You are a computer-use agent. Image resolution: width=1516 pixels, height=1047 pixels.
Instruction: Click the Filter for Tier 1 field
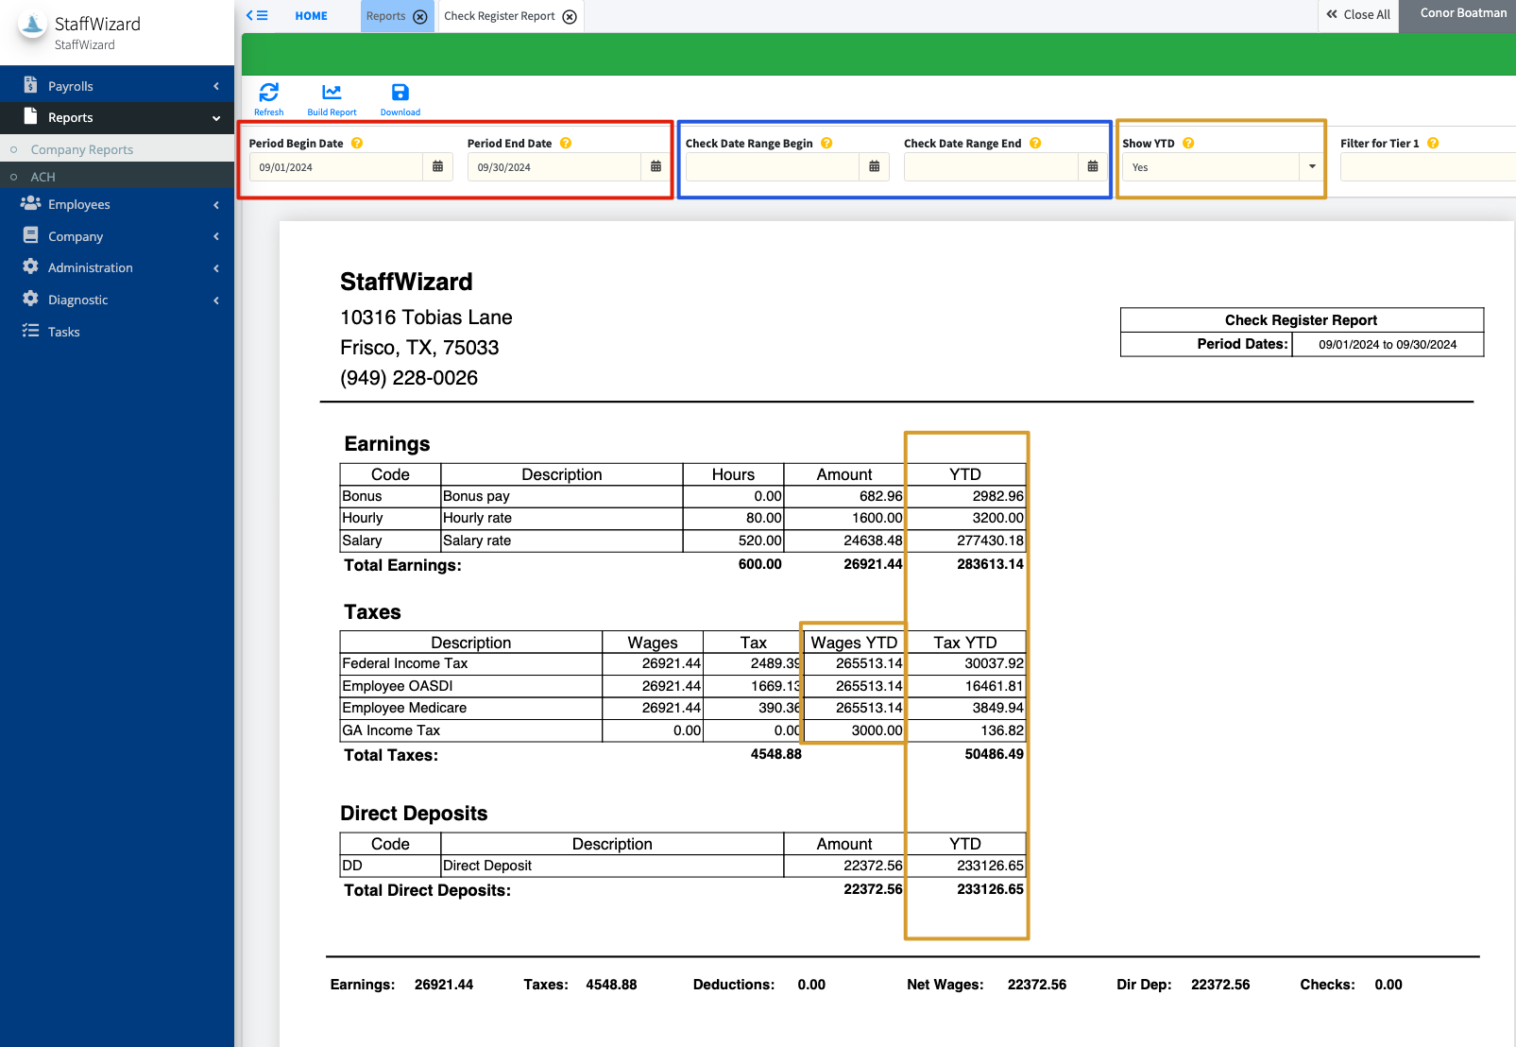coord(1426,167)
